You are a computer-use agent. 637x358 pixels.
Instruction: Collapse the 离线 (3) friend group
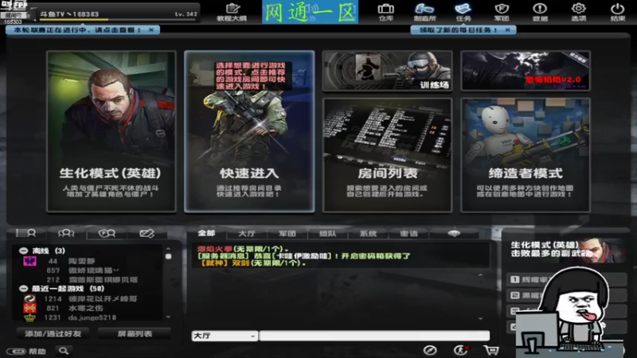[24, 251]
